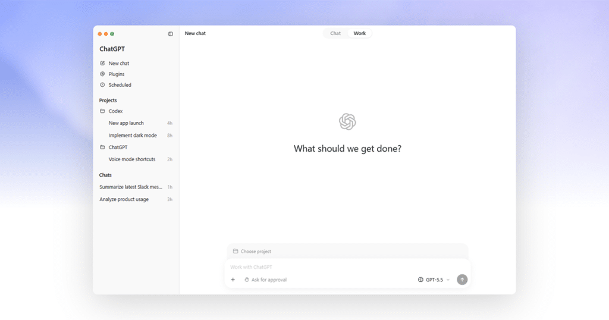Click the ChatGPT title in sidebar

(112, 49)
